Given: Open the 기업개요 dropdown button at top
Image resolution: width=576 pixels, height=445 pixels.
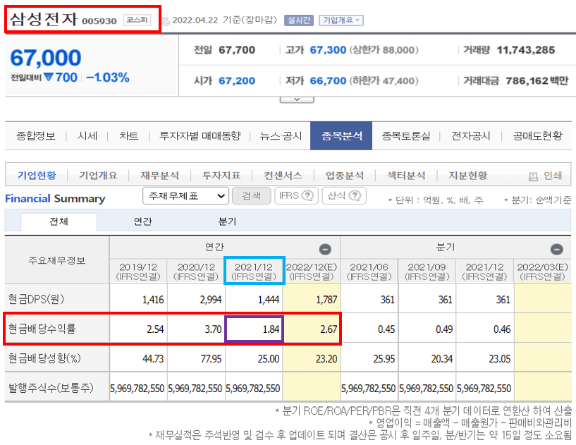Looking at the screenshot, I should coord(341,20).
